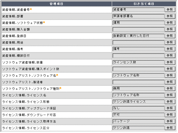
Task: Click 参照 button for 資産情報.部署 row
Action: (170, 16)
